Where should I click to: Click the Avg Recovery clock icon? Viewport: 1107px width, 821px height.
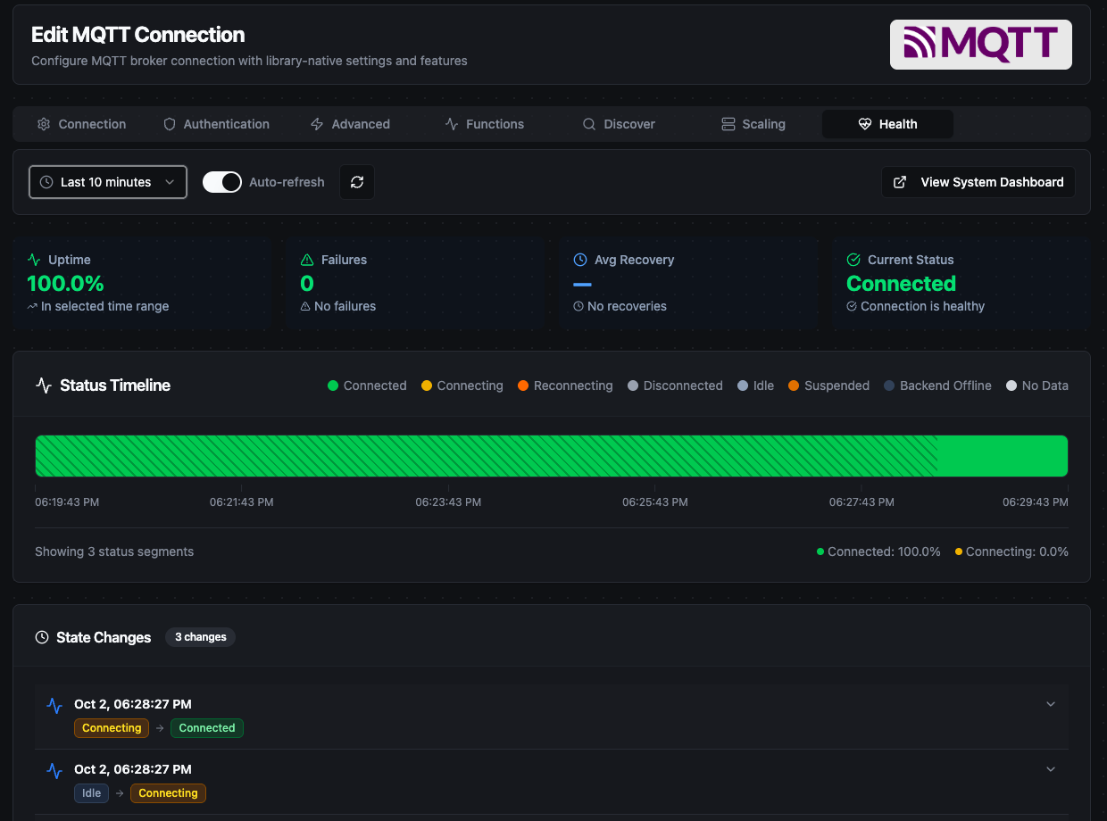[x=580, y=260]
